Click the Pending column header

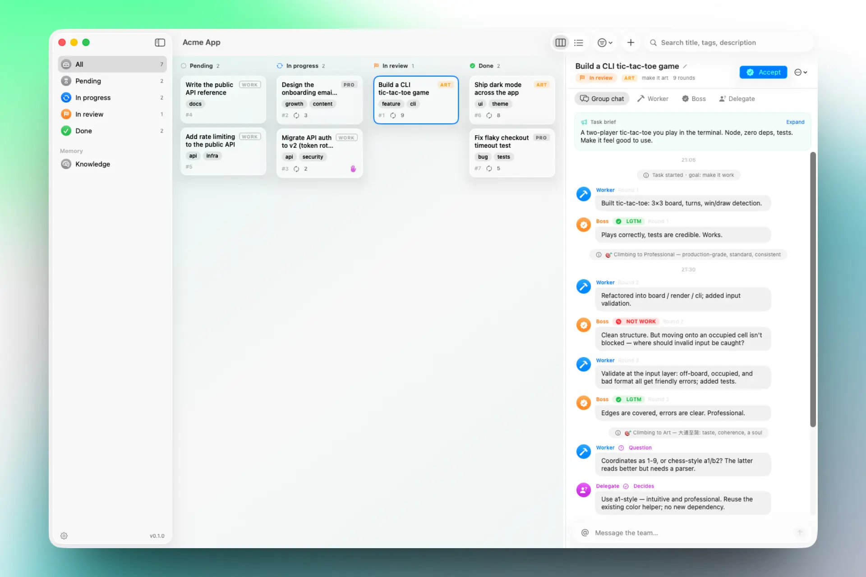(x=201, y=66)
